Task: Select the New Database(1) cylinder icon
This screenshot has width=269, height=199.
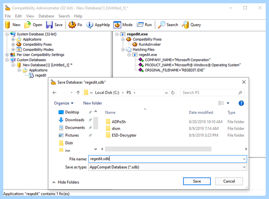Action: (x=19, y=65)
